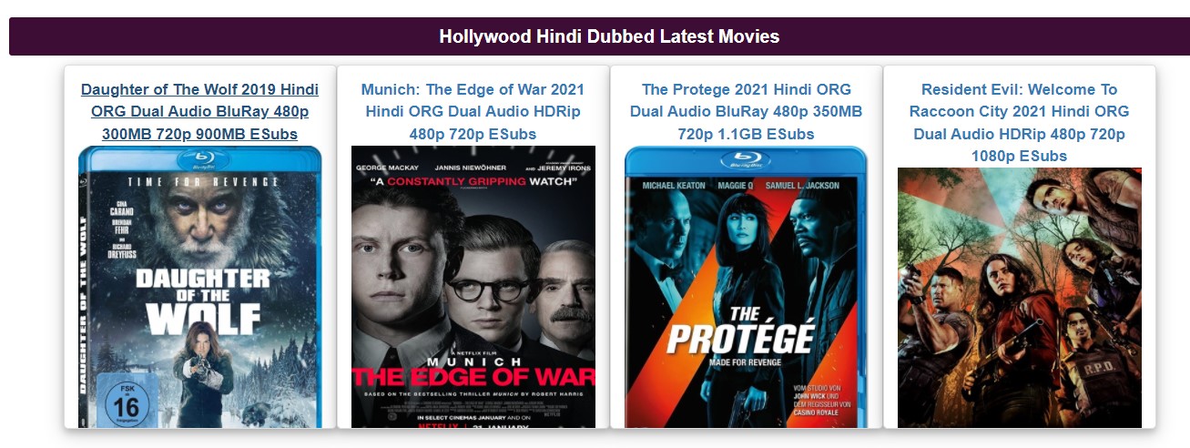Click the Blu-ray Disc logo atop The Protégé cover
This screenshot has height=448, width=1190.
coord(746,158)
